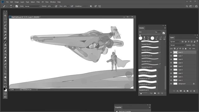Open the File menu
Screen dimensions: 199x112
point(7,2)
